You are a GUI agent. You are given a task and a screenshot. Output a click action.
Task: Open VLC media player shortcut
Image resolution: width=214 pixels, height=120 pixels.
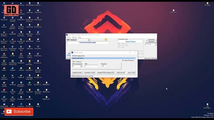(x=13, y=41)
